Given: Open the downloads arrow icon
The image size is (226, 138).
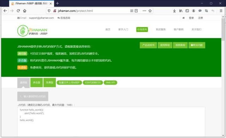Looking at the screenshot, I should click(x=174, y=11).
